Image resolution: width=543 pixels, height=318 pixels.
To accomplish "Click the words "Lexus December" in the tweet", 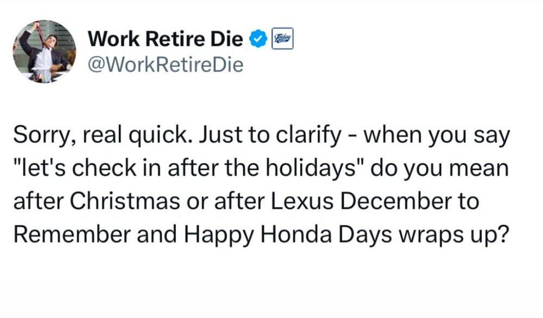I will click(x=361, y=202).
